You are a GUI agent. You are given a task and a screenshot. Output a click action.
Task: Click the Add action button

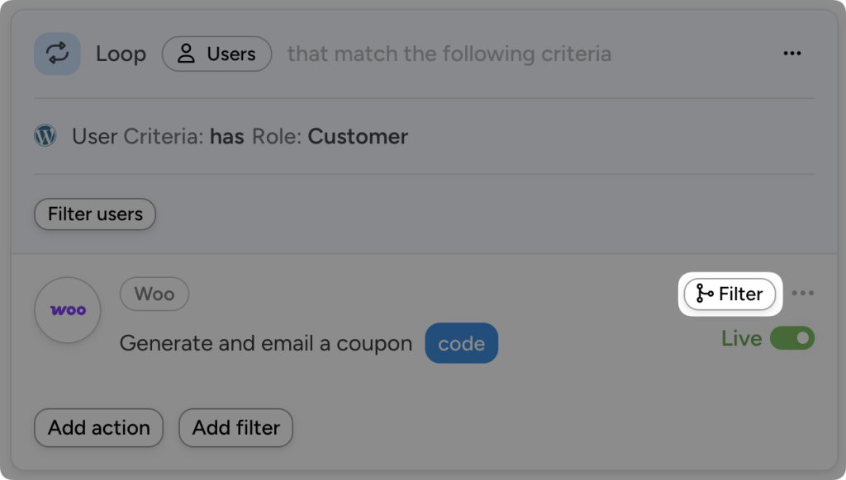[x=97, y=427]
